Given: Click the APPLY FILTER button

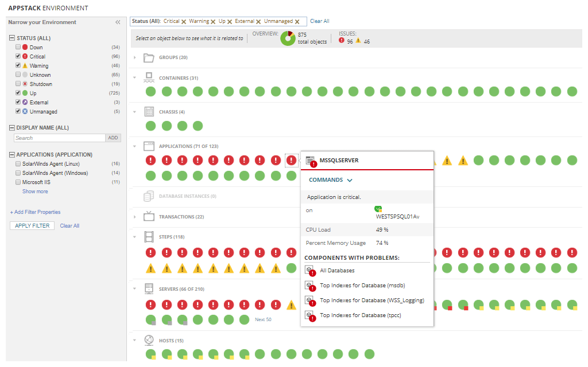Looking at the screenshot, I should 32,225.
